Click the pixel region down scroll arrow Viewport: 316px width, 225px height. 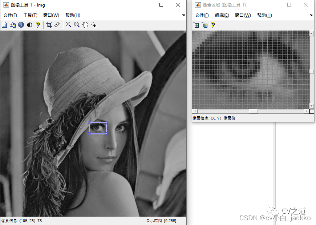coord(312,106)
